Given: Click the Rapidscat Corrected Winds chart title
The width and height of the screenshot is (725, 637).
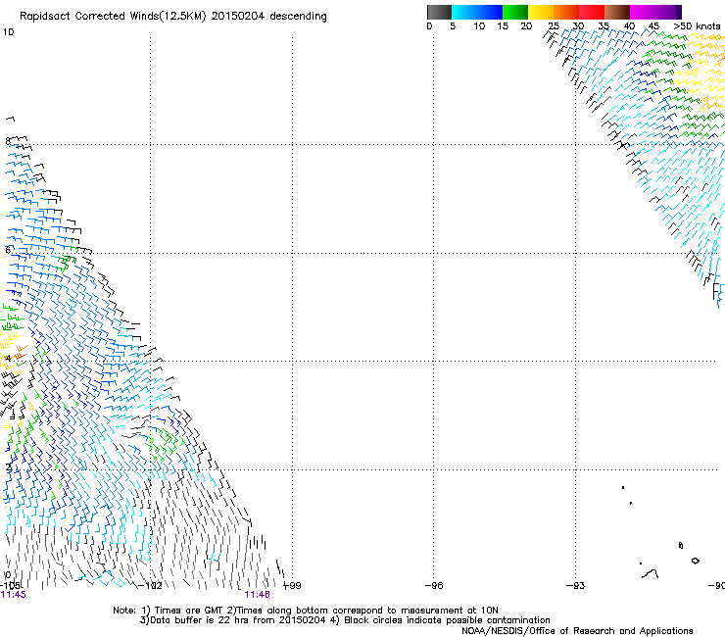Looking at the screenshot, I should tap(173, 17).
